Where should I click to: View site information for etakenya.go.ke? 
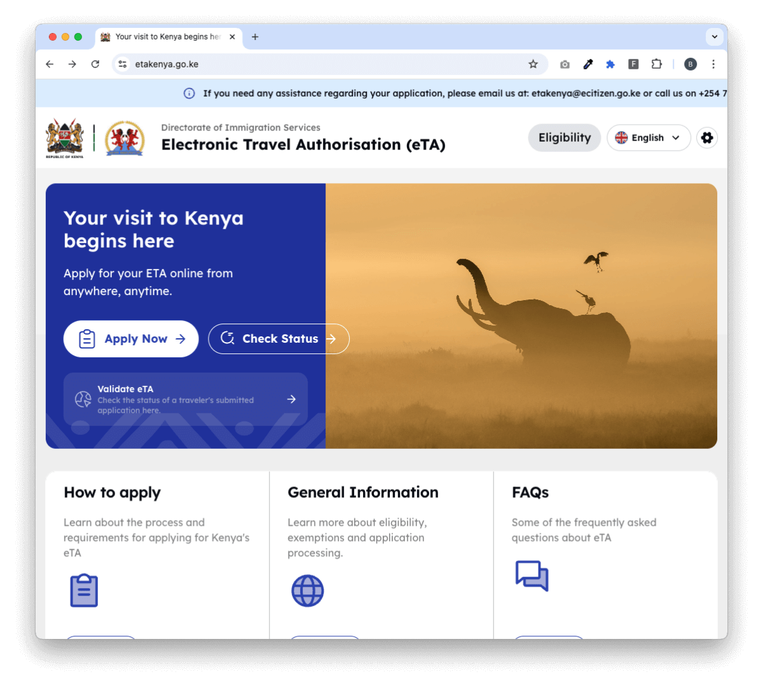click(123, 64)
